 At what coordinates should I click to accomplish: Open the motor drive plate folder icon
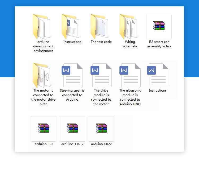41,75
